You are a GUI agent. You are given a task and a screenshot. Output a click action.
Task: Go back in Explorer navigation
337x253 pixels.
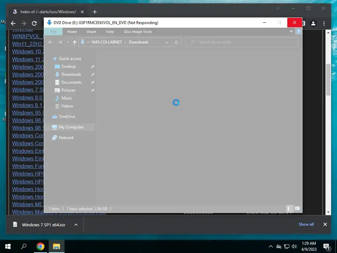[x=50, y=42]
